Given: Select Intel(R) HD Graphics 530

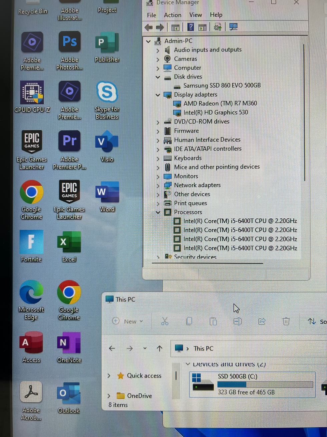Looking at the screenshot, I should pos(216,113).
